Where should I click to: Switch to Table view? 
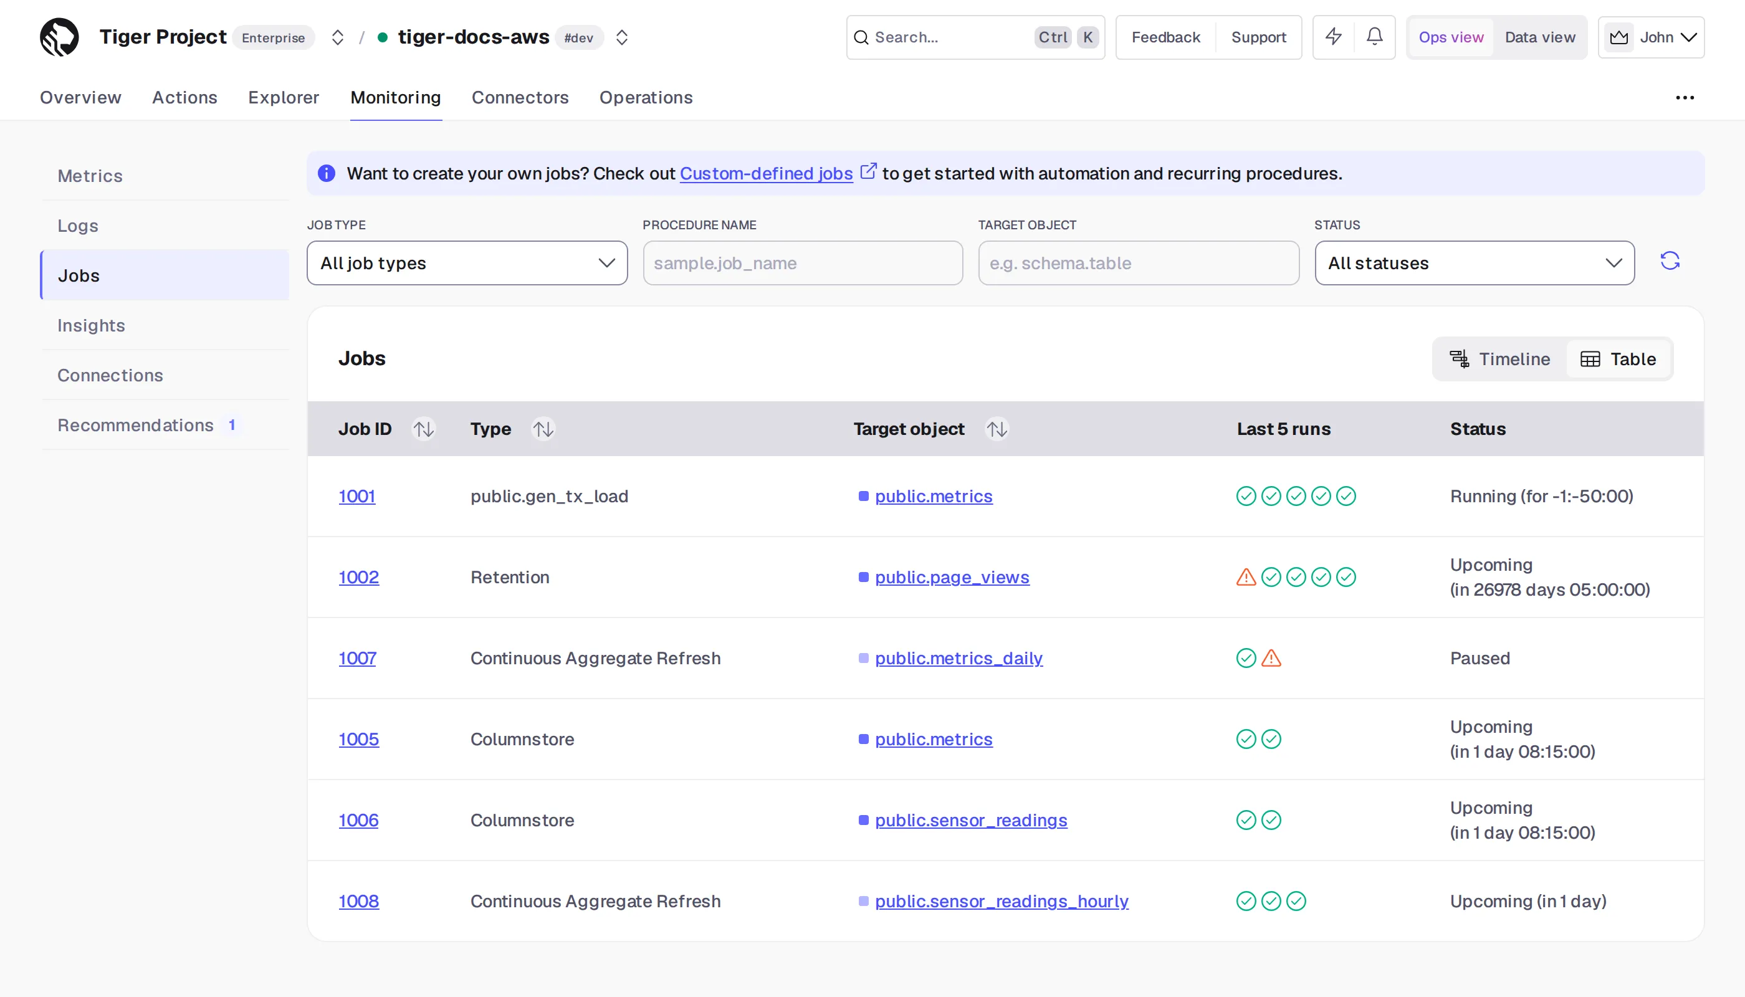point(1618,359)
